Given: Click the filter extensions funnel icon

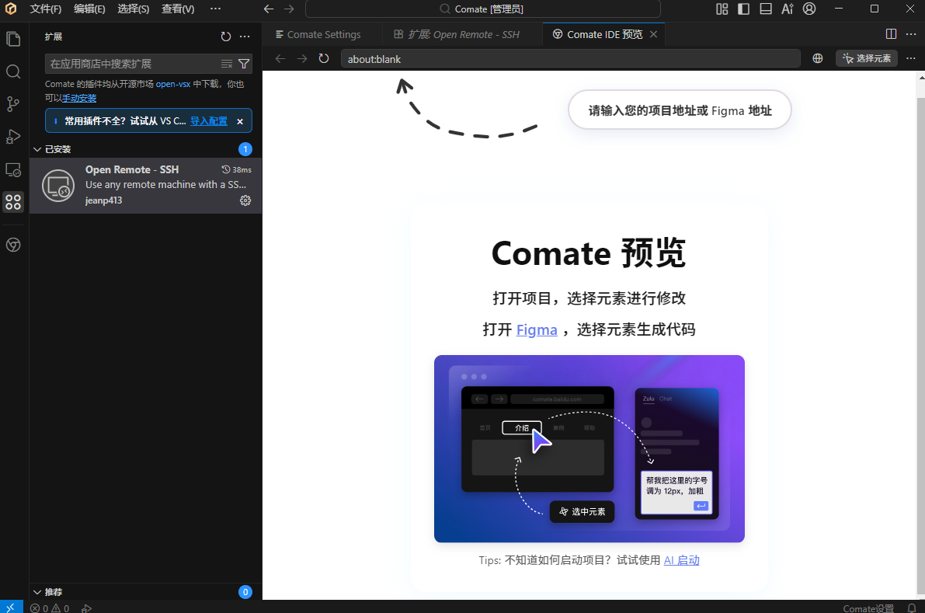Looking at the screenshot, I should pyautogui.click(x=244, y=64).
